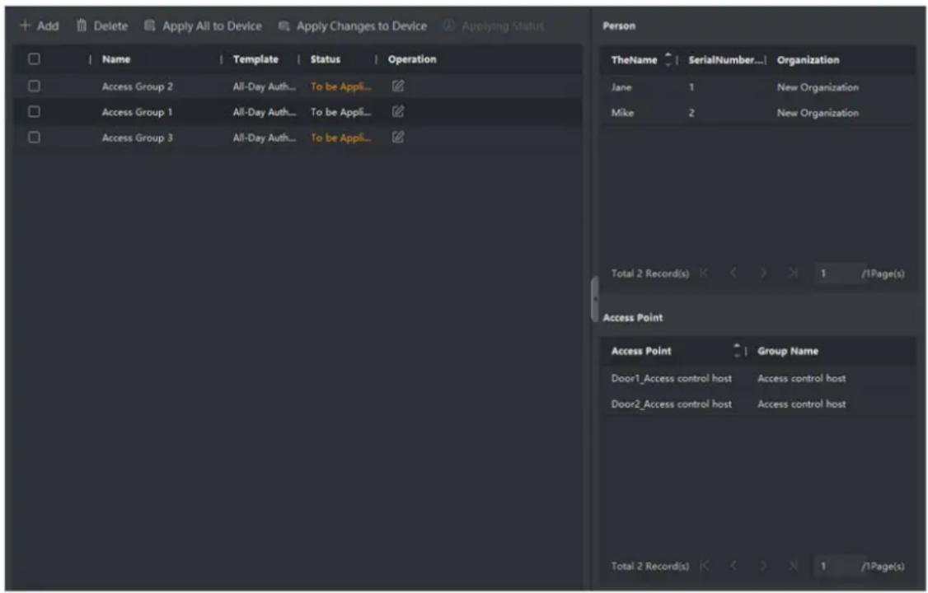Sort persons by the TheName column arrows
This screenshot has width=928, height=593.
tap(668, 60)
